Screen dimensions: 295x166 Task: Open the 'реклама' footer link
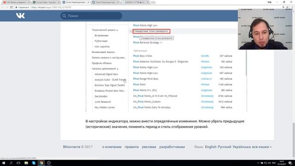coord(149,147)
